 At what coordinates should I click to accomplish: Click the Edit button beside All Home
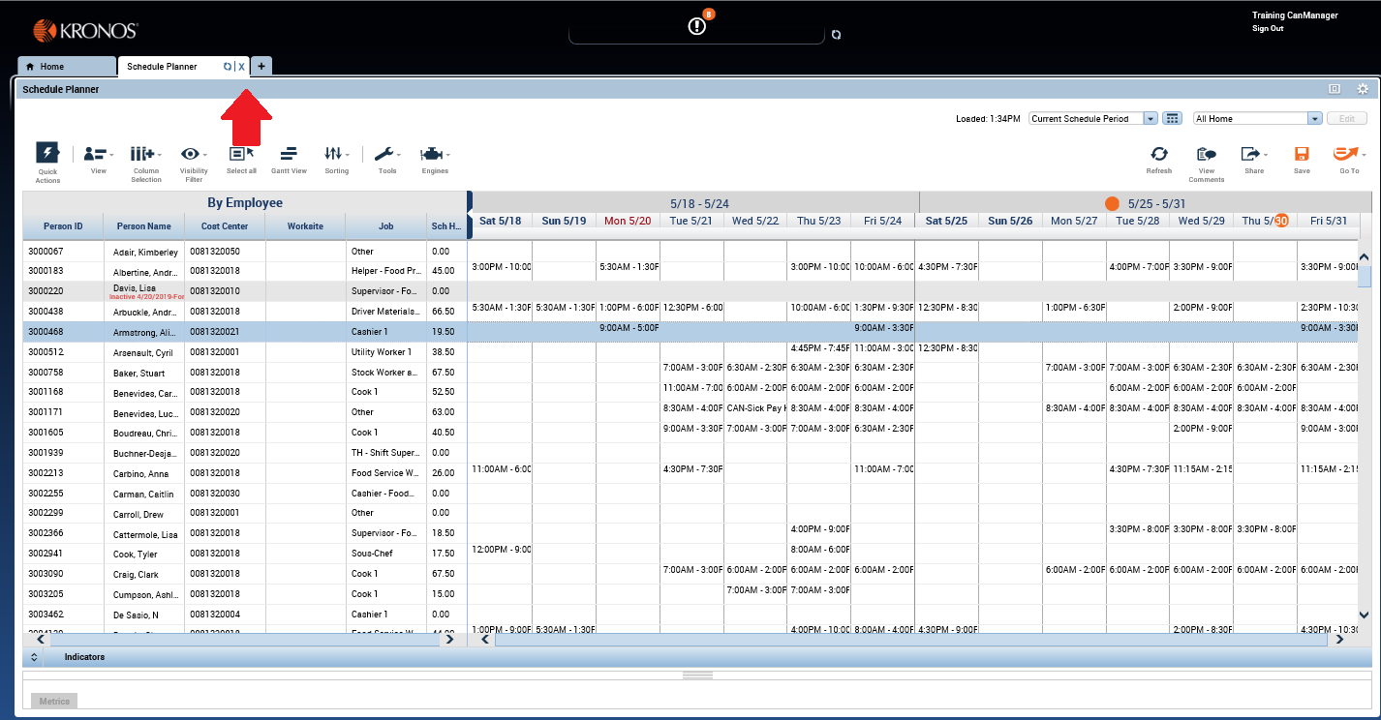[1346, 117]
